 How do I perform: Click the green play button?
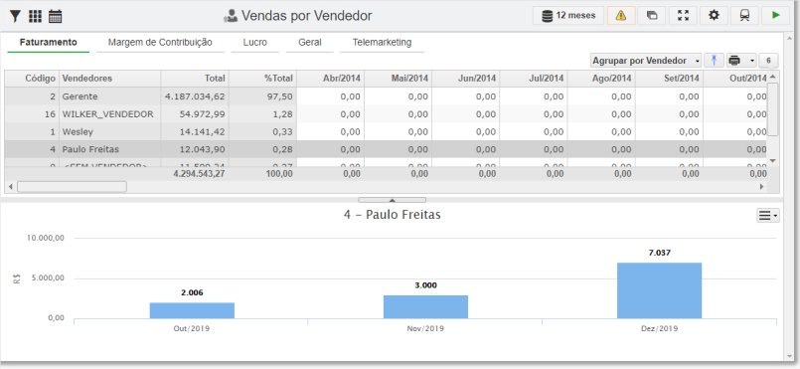point(775,15)
